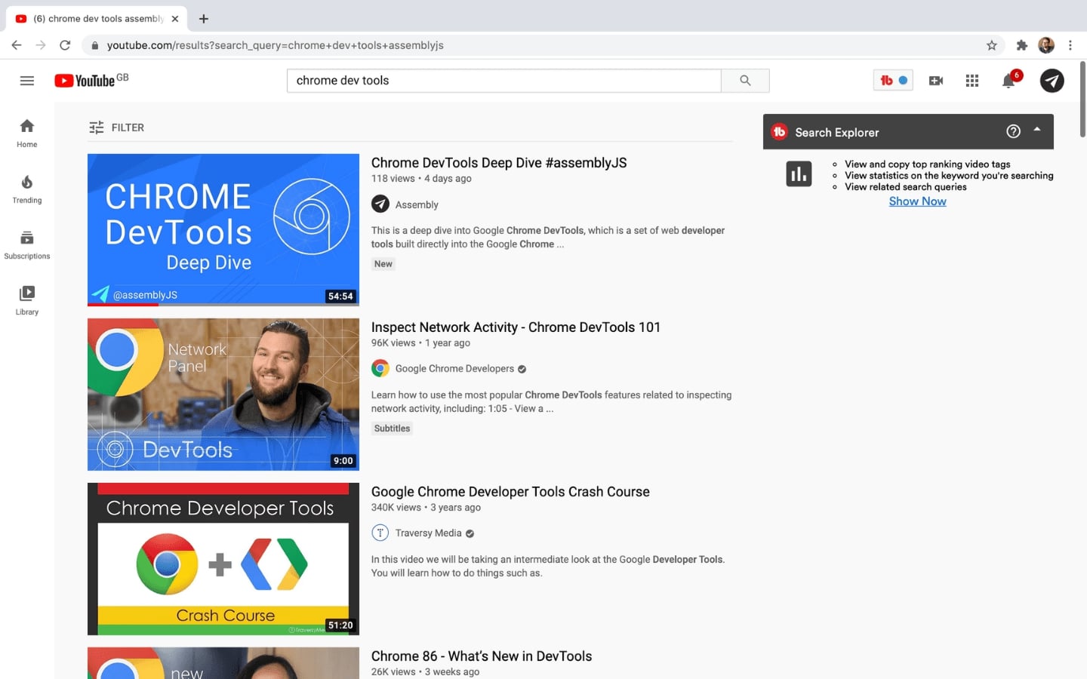Click Show Now in Search Explorer
Screen dimensions: 1087x679
[x=917, y=201]
